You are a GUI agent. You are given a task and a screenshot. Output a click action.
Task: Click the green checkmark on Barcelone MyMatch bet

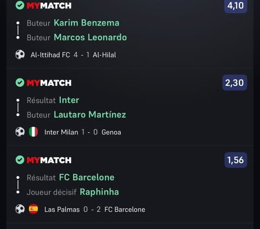(20, 160)
